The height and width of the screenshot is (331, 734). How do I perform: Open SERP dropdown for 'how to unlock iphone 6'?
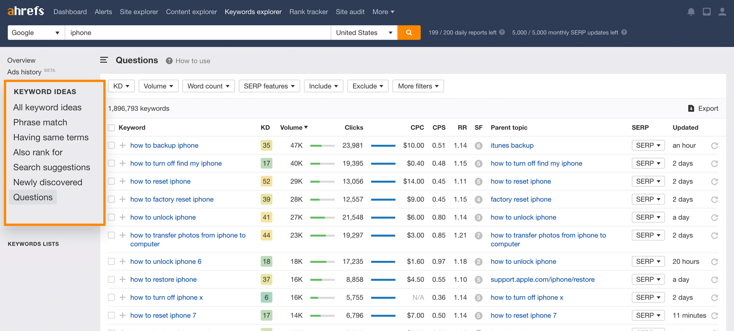[648, 261]
